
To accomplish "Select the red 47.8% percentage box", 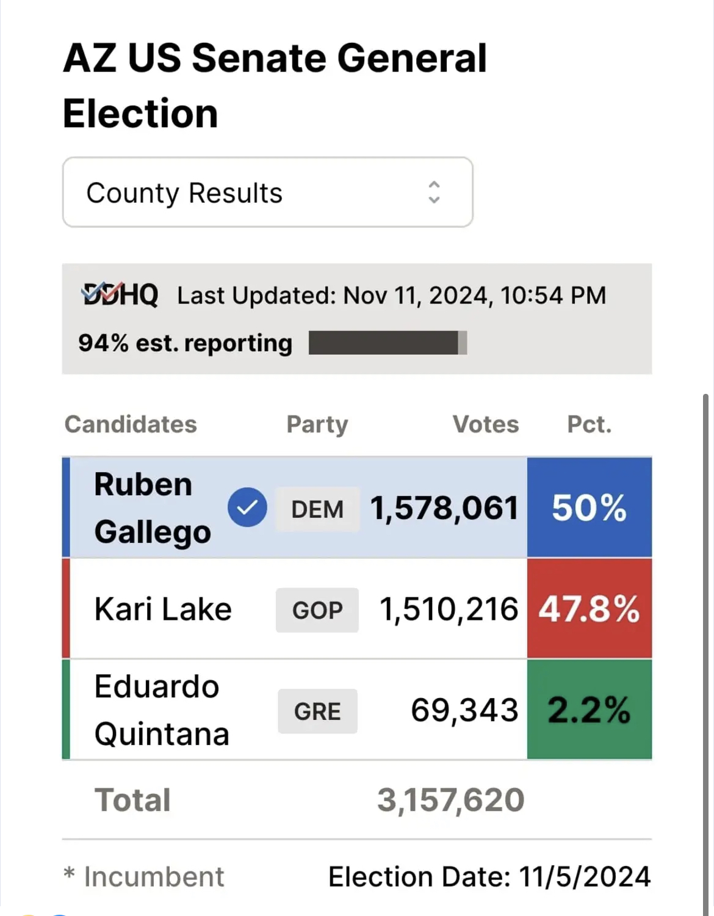I will [x=589, y=609].
